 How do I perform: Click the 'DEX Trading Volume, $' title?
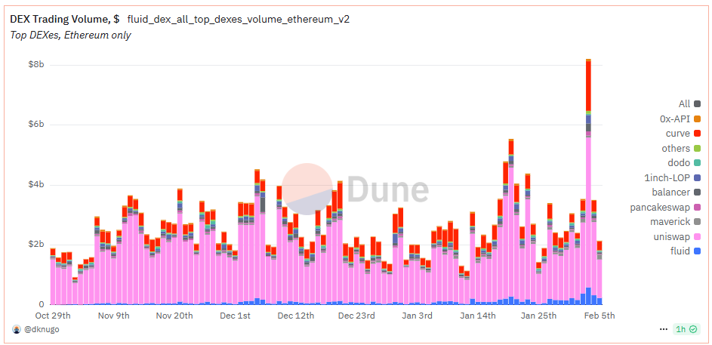click(x=65, y=20)
